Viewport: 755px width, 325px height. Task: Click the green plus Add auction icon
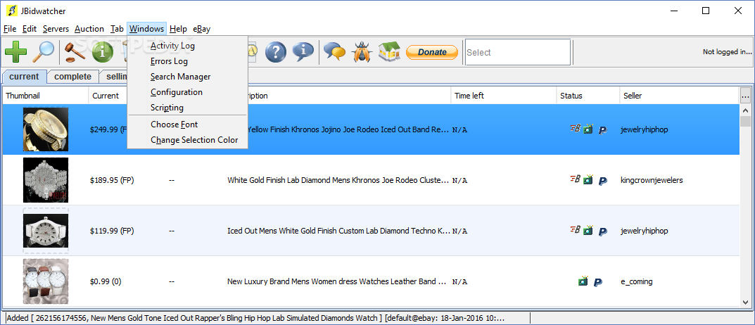16,52
